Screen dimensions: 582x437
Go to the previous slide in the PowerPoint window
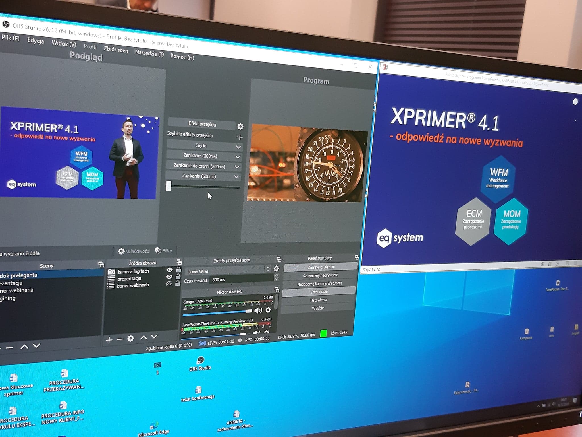542,264
